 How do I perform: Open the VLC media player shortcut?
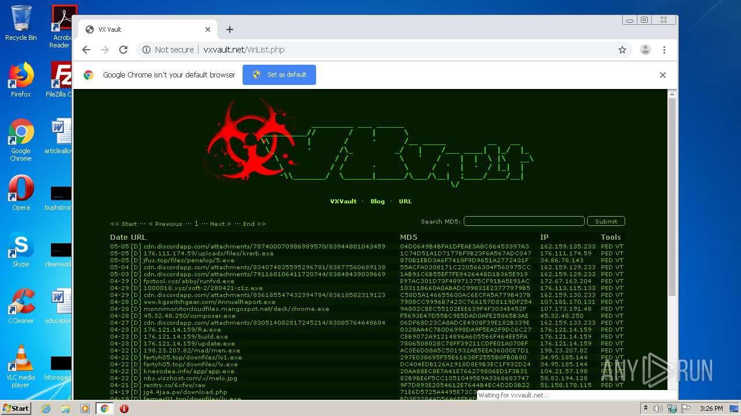point(21,367)
